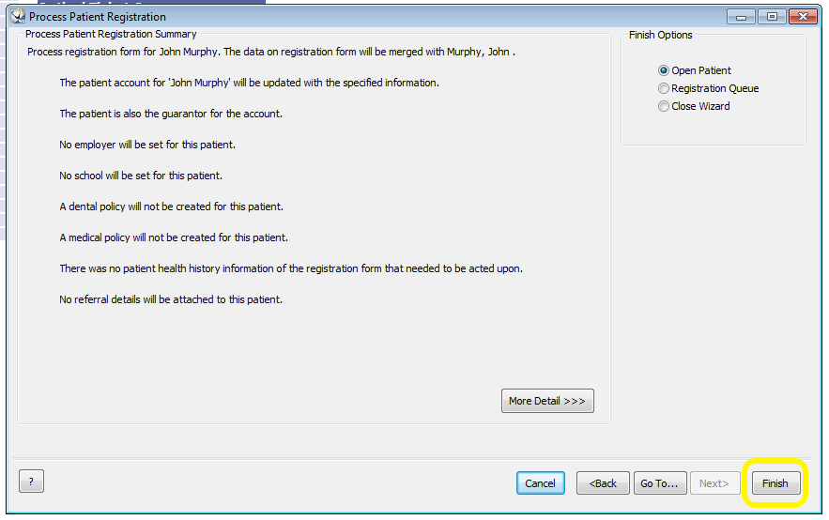Close the wizard with the red X

click(803, 17)
